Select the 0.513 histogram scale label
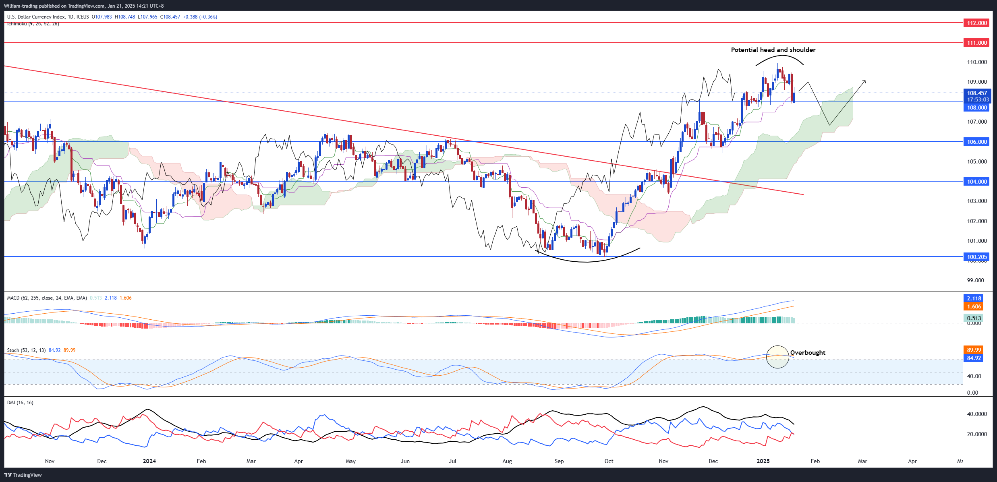Image resolution: width=997 pixels, height=482 pixels. [974, 318]
